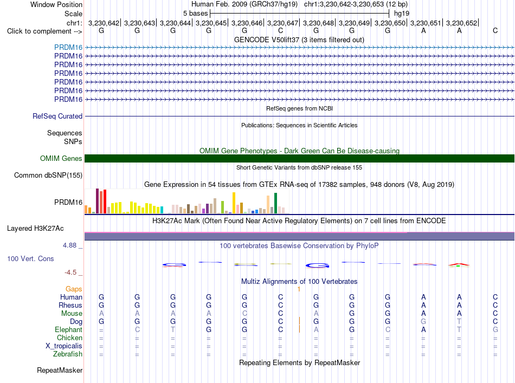Click Dog row base T under 3,230,652

[459, 322]
